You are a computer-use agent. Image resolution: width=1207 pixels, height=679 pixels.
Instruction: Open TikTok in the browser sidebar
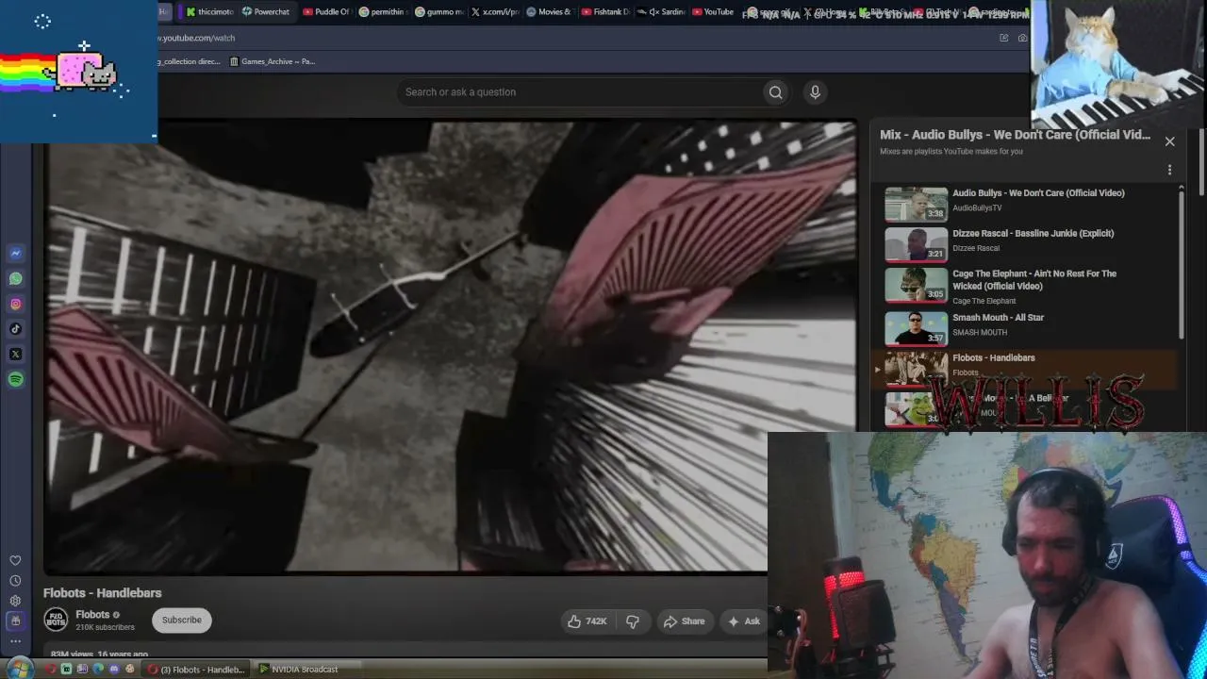coord(15,329)
